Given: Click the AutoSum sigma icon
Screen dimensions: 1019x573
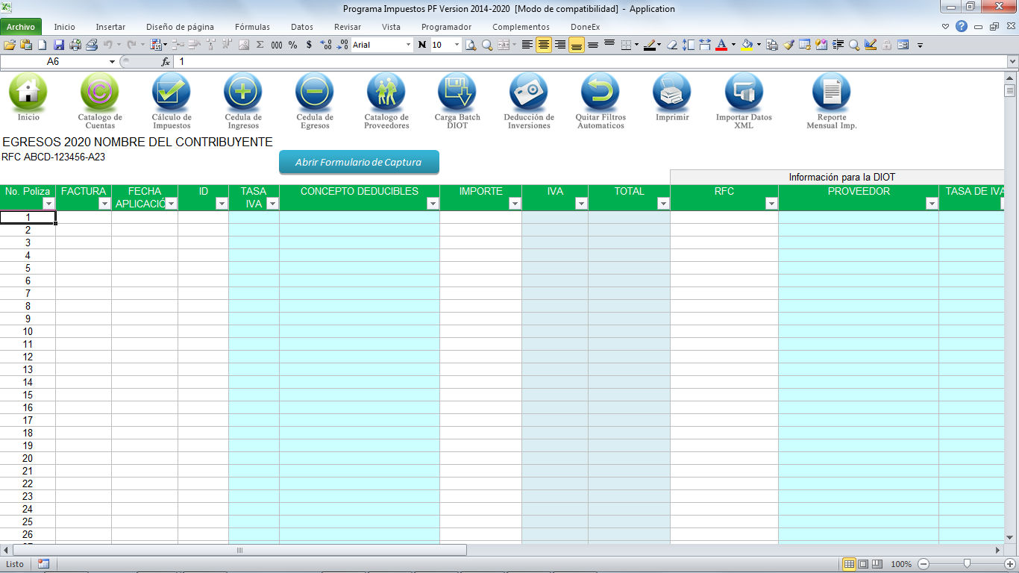Looking at the screenshot, I should click(260, 45).
